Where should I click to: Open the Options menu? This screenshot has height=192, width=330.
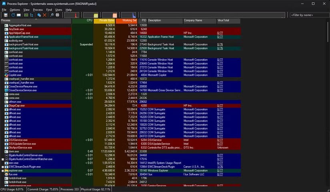point(15,10)
